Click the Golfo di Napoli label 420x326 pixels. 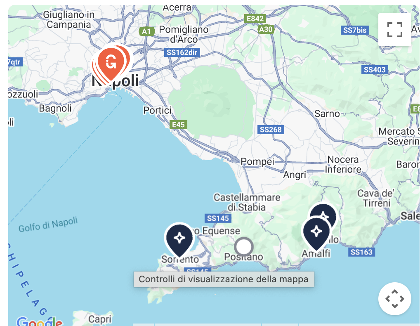point(48,224)
